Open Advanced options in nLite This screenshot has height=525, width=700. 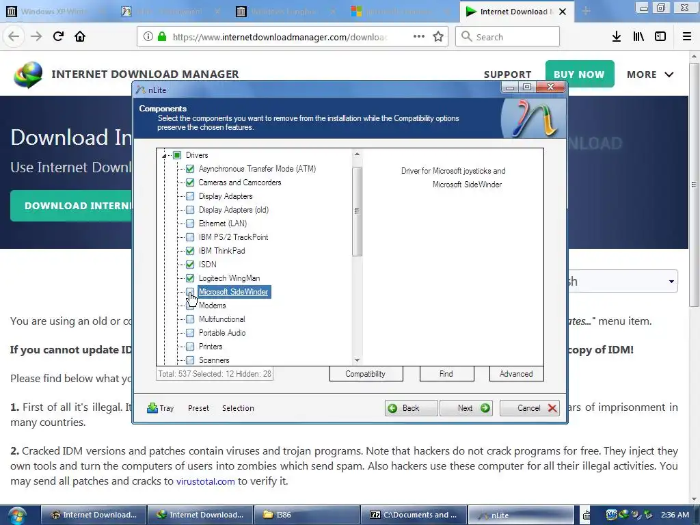[516, 374]
